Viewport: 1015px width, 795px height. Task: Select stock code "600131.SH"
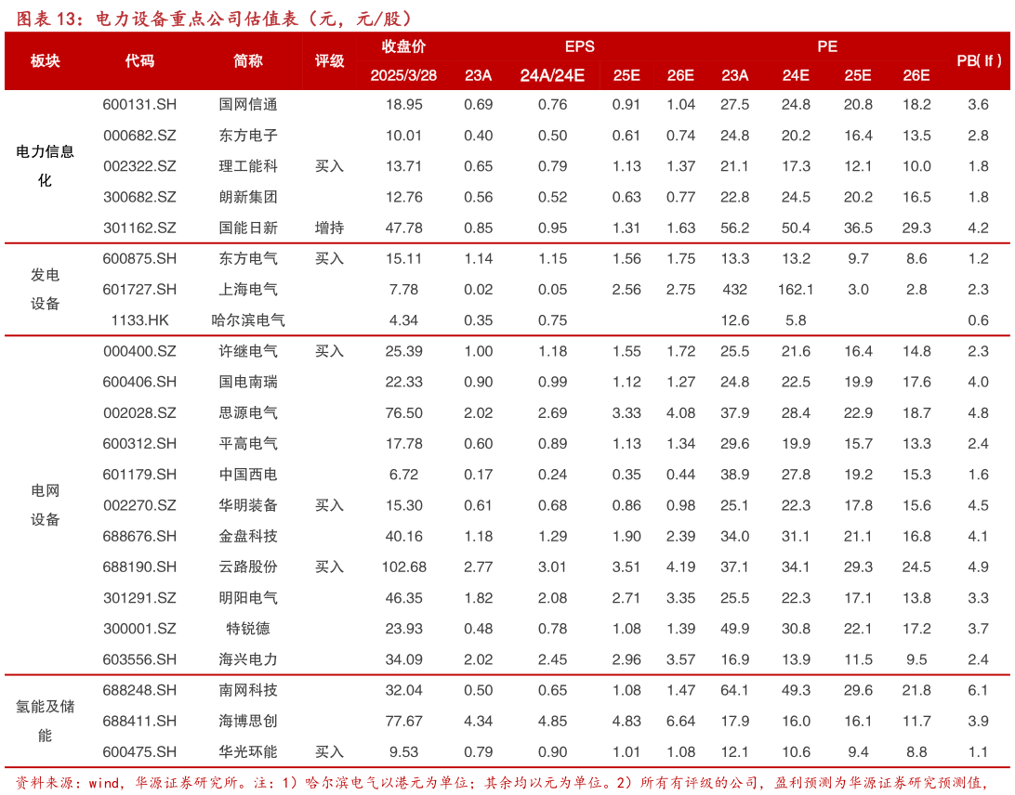pos(139,105)
